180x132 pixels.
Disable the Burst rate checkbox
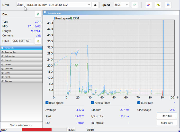point(139,103)
